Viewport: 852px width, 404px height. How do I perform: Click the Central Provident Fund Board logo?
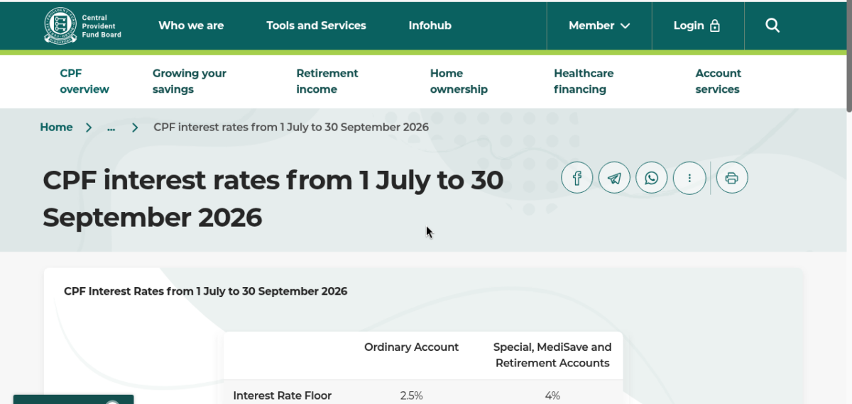tap(82, 26)
